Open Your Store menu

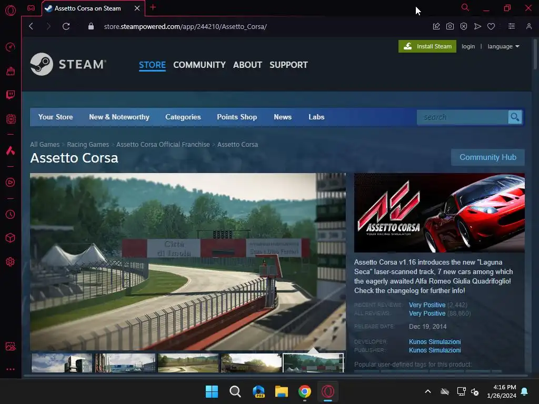pos(55,117)
